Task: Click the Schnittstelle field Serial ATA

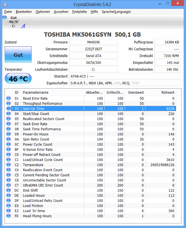Action: [94, 56]
